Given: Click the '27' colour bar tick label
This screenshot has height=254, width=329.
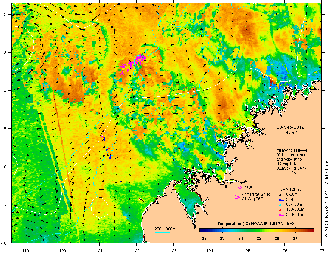Looking at the screenshot, I should 295,238.
